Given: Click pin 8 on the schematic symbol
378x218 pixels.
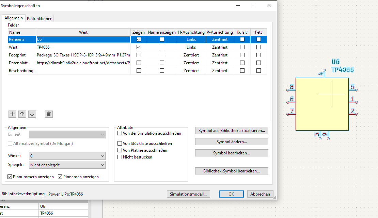Looking at the screenshot, I should 291,88.
